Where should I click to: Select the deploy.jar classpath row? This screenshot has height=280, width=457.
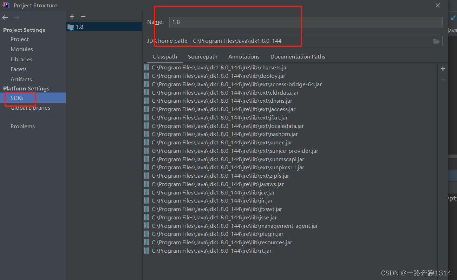[x=290, y=76]
